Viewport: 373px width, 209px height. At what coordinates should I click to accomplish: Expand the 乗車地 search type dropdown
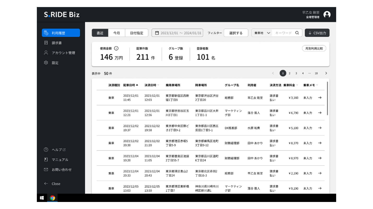pos(262,33)
